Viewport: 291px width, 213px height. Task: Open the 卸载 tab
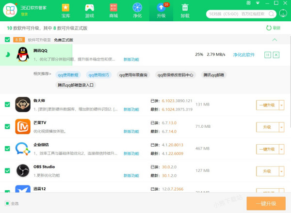coord(185,11)
